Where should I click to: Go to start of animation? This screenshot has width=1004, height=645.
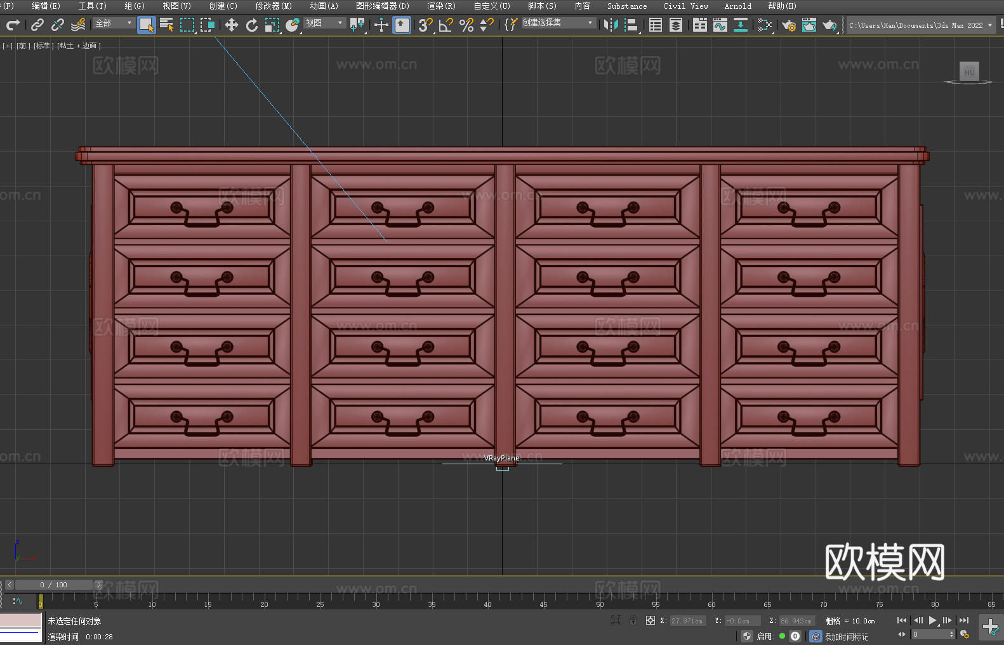click(x=902, y=620)
